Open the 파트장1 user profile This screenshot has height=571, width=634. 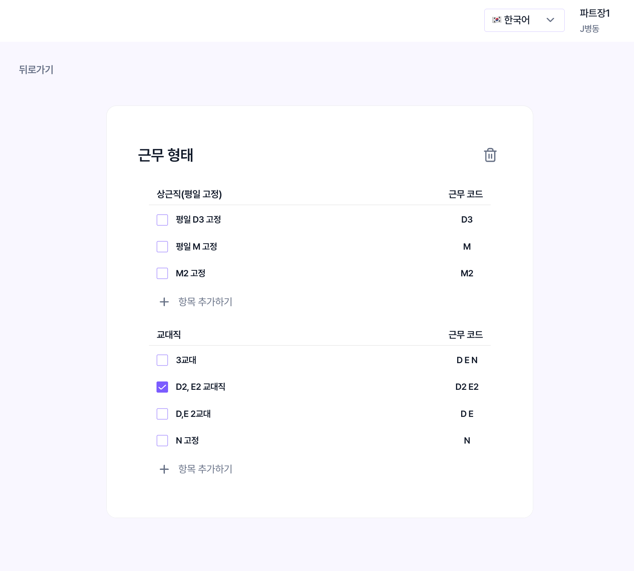point(595,13)
